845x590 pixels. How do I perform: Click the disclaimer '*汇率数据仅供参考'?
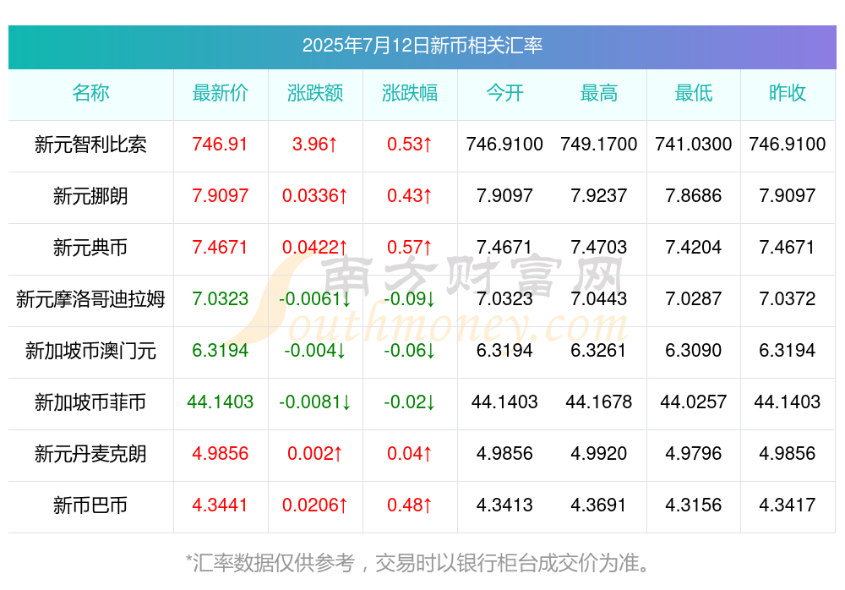270,563
